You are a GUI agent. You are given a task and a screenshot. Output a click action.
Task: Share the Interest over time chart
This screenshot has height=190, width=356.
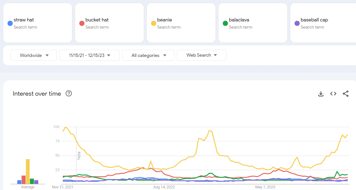point(346,94)
